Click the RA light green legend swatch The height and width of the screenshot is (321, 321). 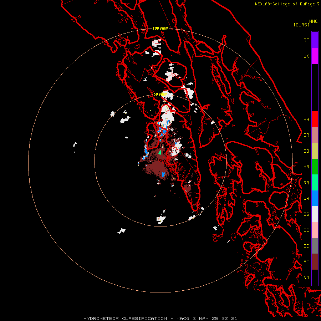click(x=315, y=183)
